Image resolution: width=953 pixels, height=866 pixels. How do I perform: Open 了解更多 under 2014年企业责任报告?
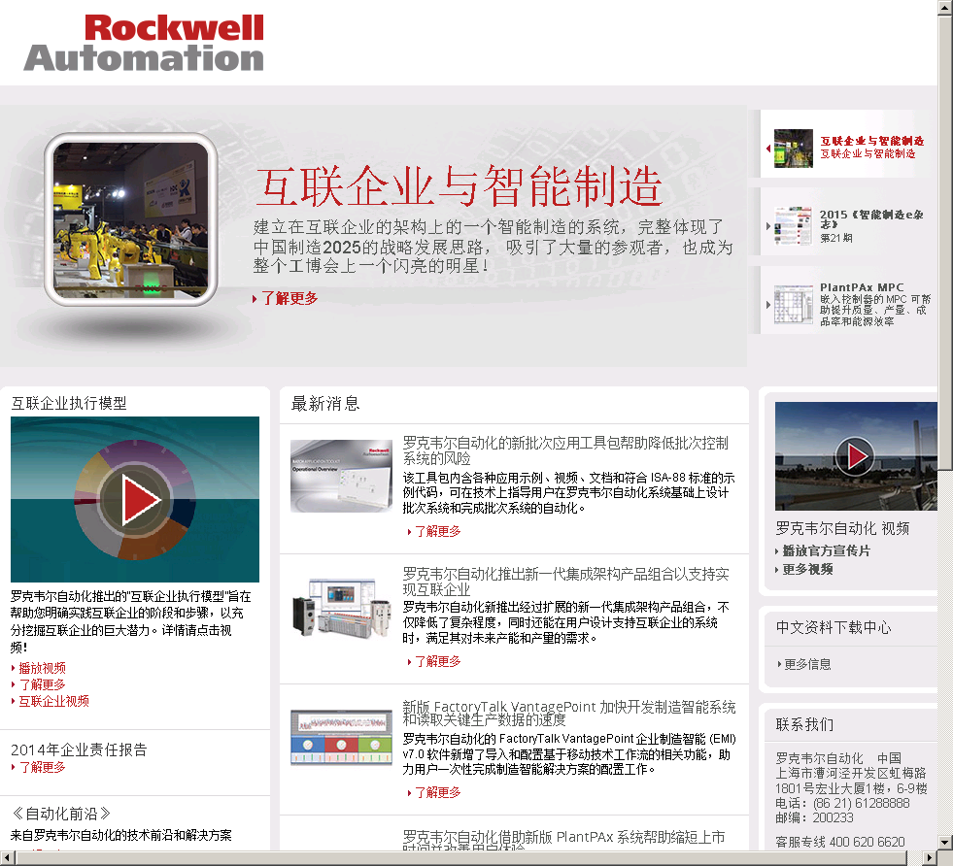(42, 767)
